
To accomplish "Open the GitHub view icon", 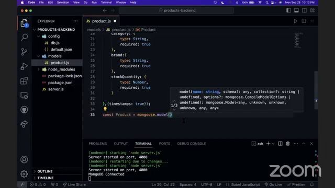I will (24, 110).
